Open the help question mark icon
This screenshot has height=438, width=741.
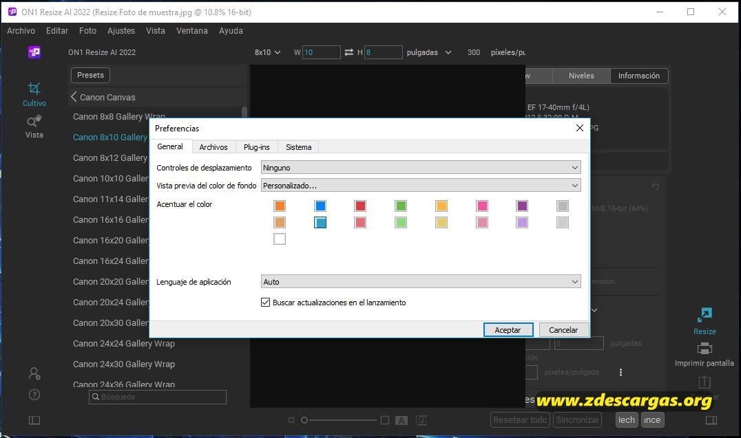[34, 395]
